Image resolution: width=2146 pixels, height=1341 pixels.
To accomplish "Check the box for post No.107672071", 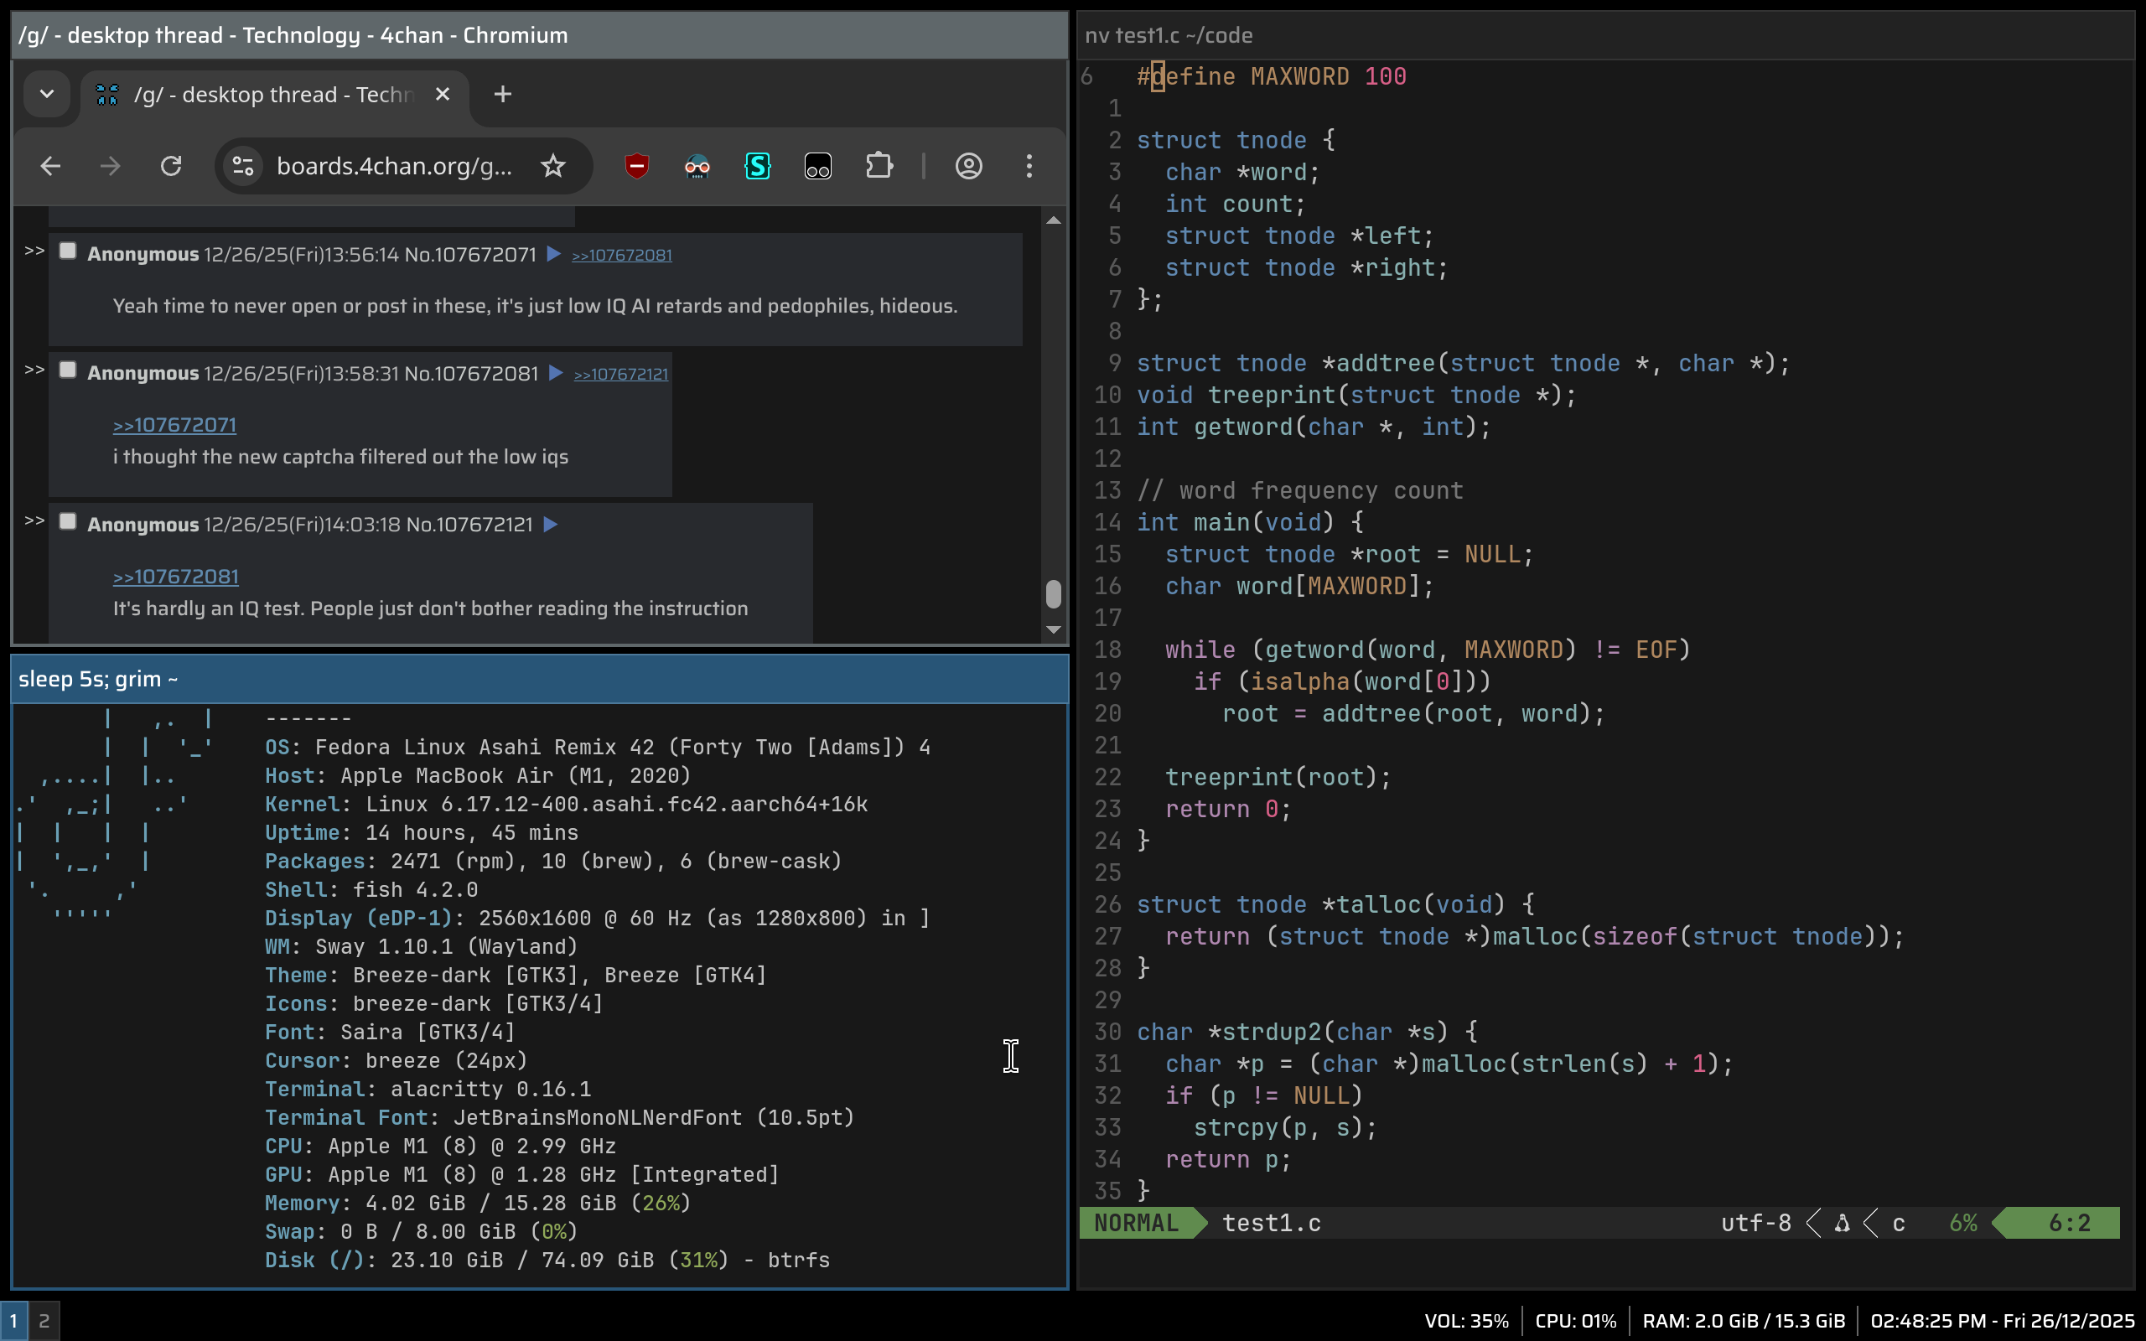I will tap(67, 251).
